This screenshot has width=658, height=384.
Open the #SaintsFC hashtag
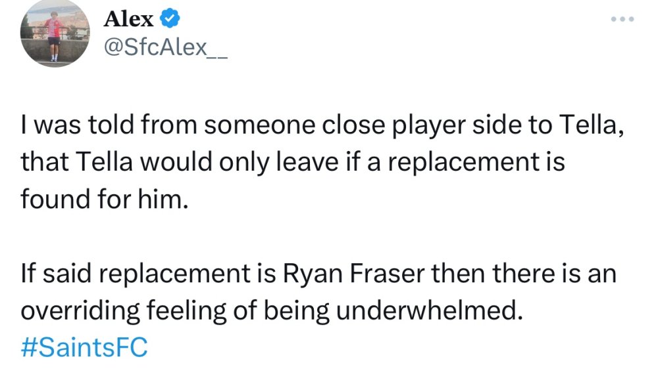pyautogui.click(x=84, y=347)
